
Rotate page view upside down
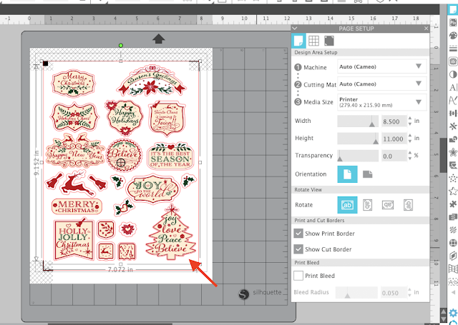[x=388, y=205]
